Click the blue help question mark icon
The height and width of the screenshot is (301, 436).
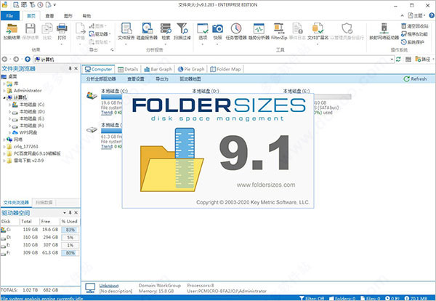coord(432,15)
